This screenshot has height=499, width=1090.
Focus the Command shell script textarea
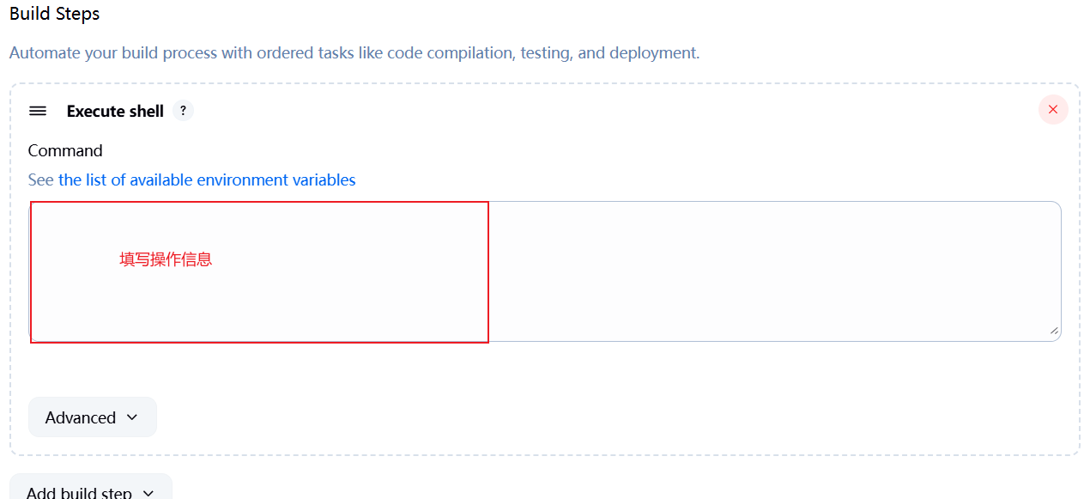pyautogui.click(x=545, y=271)
